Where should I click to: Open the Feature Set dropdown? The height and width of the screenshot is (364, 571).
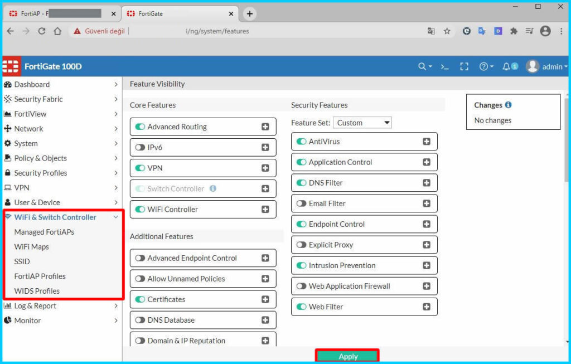point(362,123)
